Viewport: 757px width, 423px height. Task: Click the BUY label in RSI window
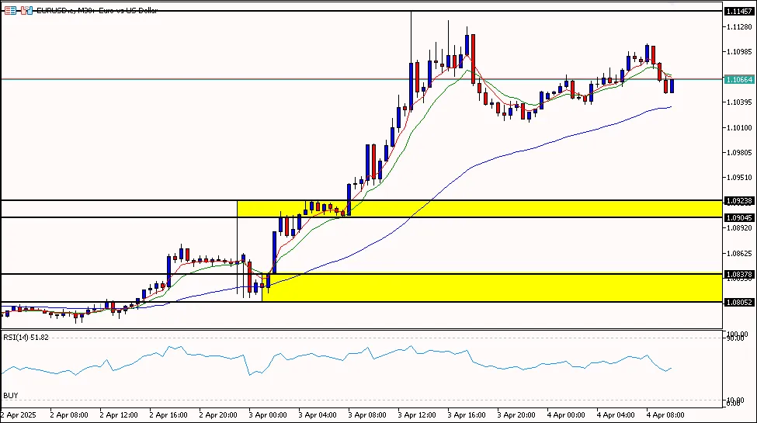(x=11, y=396)
